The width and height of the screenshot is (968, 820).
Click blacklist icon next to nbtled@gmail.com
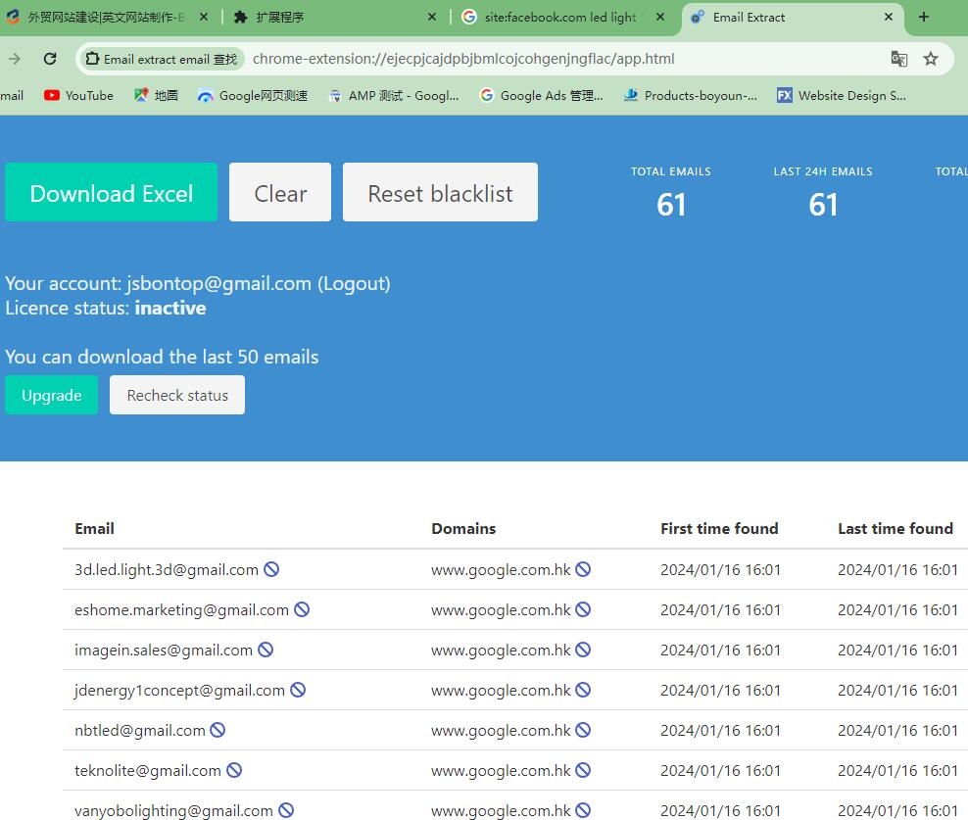click(x=218, y=730)
